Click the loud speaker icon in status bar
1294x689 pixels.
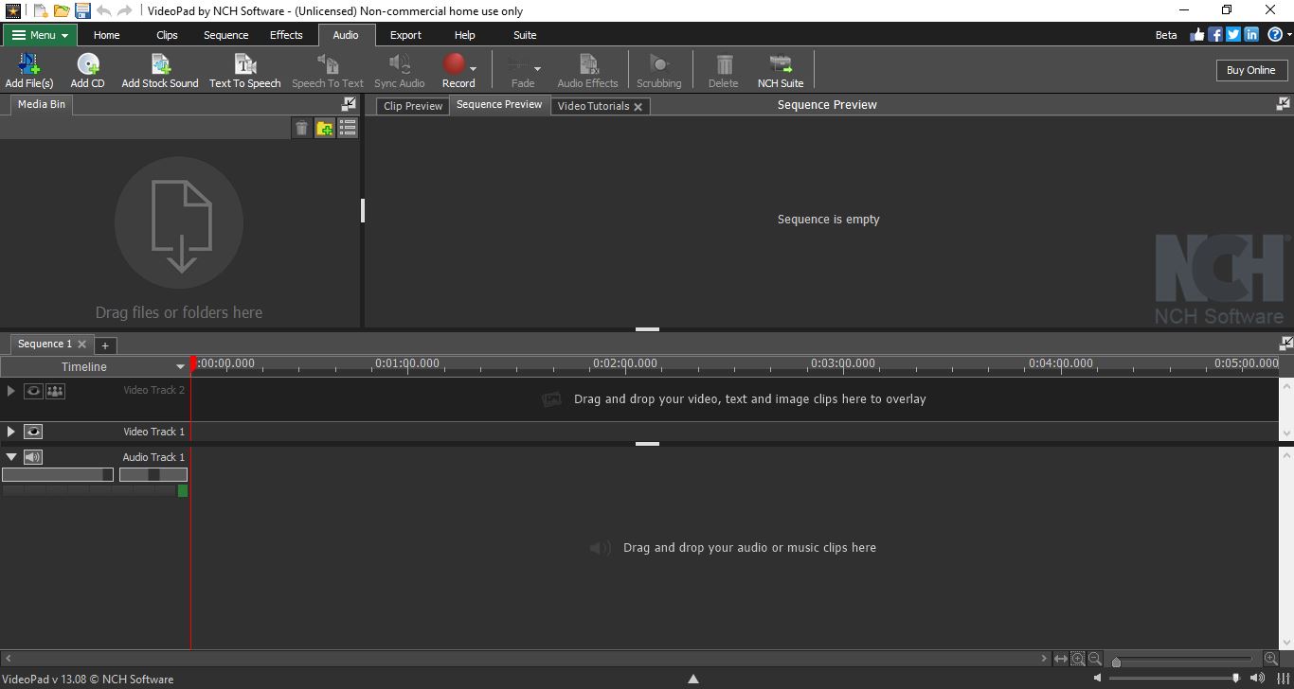click(x=1258, y=679)
